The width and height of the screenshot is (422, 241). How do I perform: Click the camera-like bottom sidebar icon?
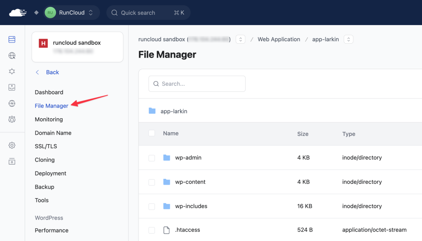click(x=12, y=161)
